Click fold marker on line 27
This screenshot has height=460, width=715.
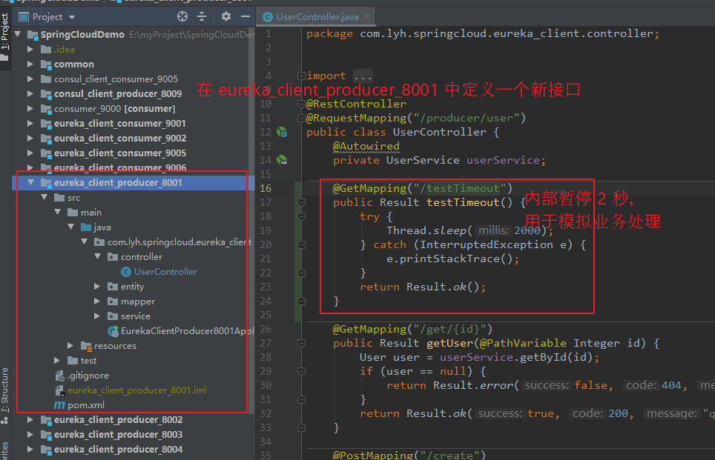301,343
